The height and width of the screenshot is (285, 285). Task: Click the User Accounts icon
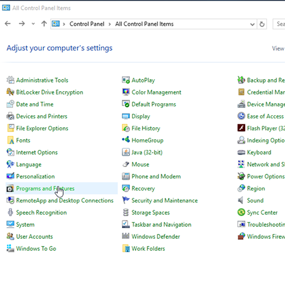pos(10,237)
